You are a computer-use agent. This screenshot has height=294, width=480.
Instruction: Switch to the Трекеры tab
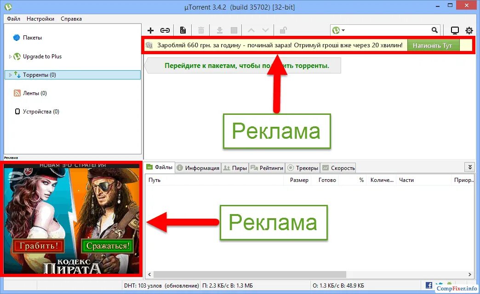coord(303,168)
